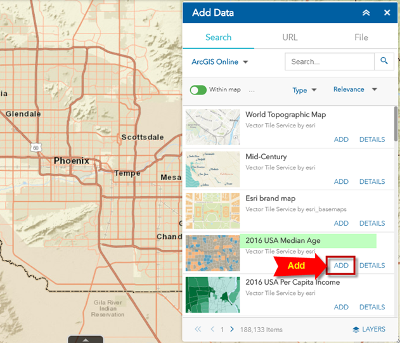Toggle the Within map switch
The image size is (400, 343).
[198, 90]
